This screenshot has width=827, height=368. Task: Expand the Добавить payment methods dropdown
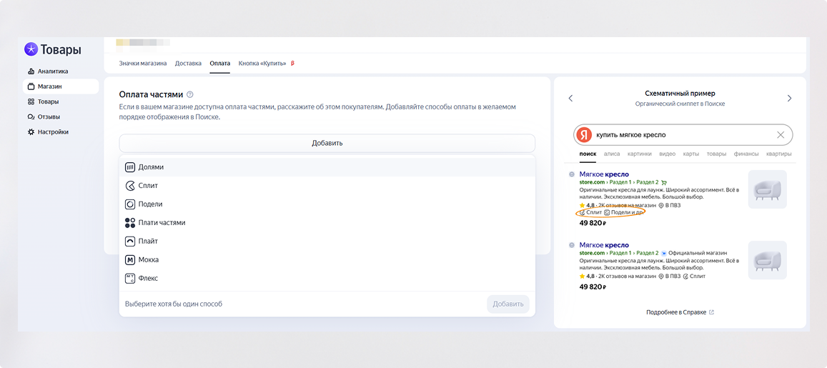tap(327, 143)
